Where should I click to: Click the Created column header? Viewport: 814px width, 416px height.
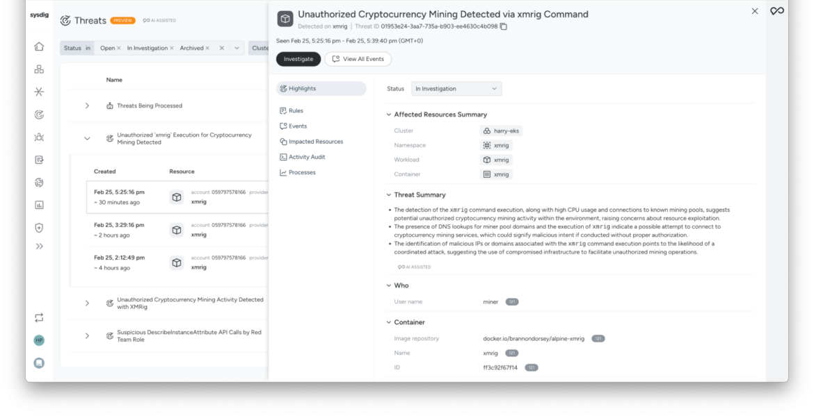coord(105,172)
